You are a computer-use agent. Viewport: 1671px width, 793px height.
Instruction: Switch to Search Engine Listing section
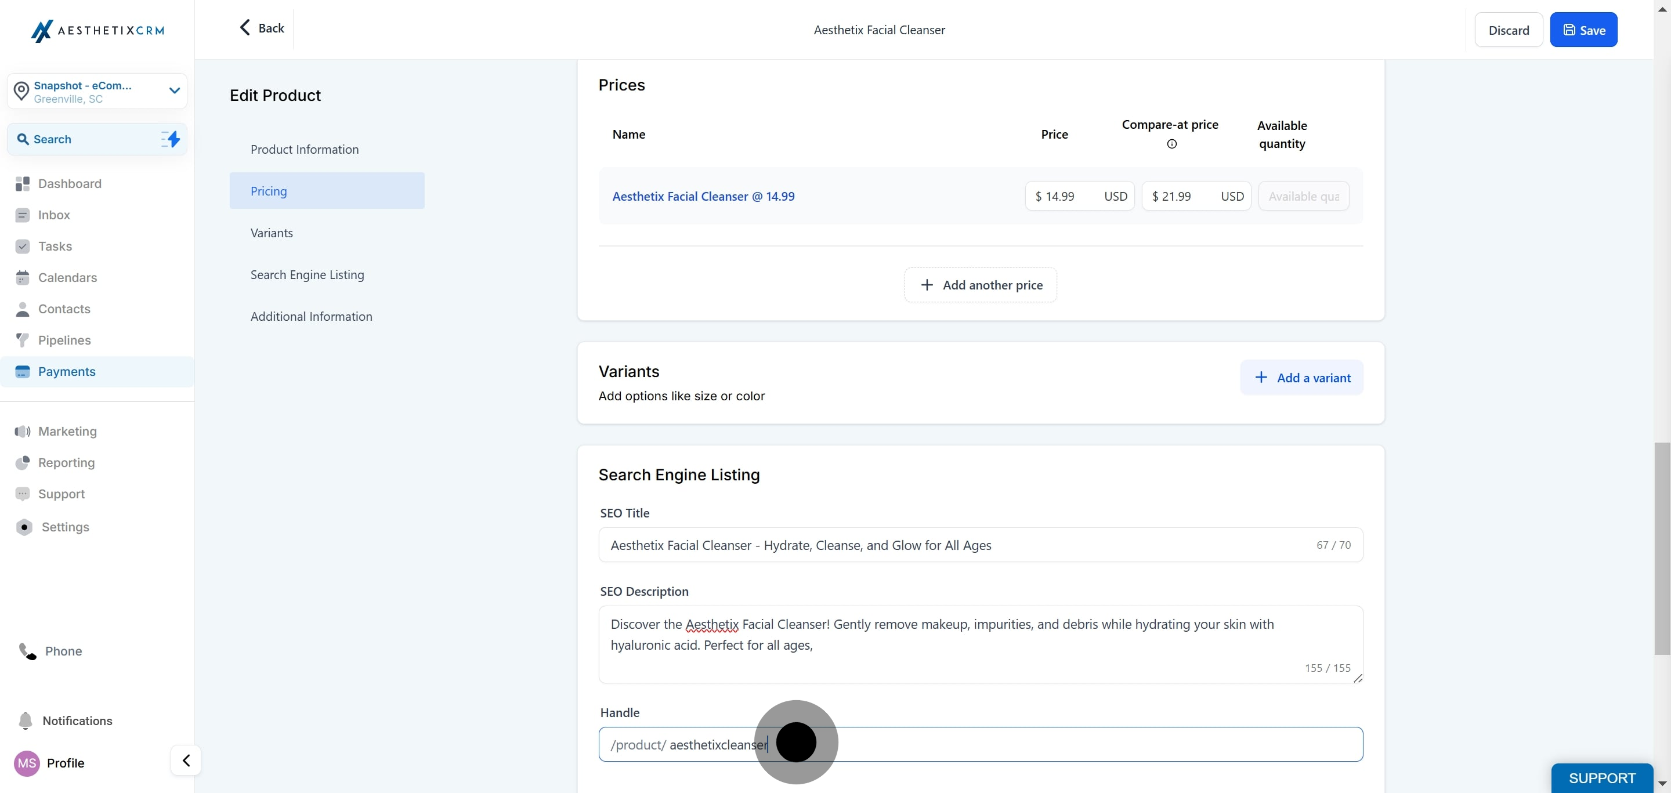307,275
